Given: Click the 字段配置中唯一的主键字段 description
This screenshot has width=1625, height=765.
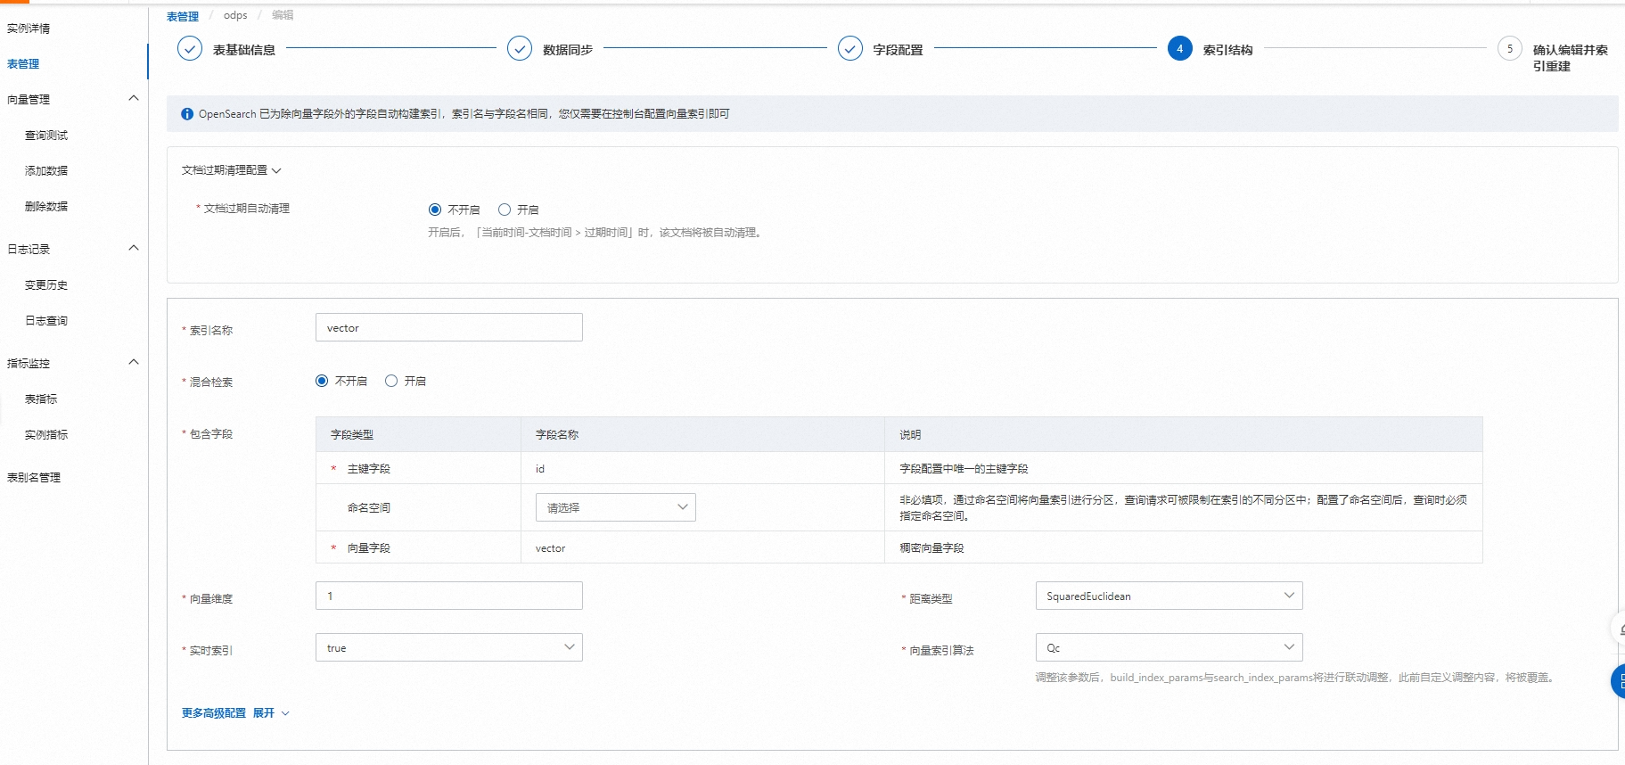Looking at the screenshot, I should coord(964,469).
